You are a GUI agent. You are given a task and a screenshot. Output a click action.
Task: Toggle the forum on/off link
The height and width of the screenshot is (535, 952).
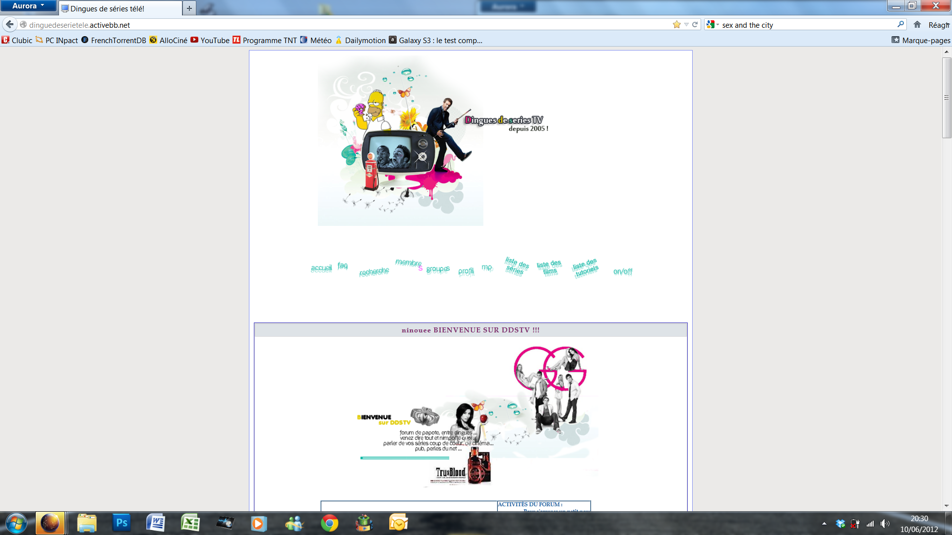coord(623,271)
